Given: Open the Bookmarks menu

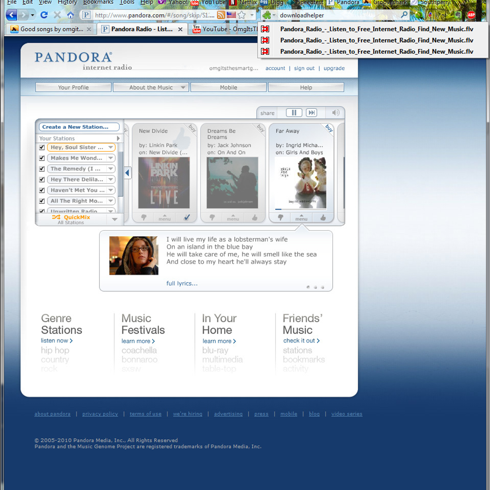Looking at the screenshot, I should tap(98, 2).
